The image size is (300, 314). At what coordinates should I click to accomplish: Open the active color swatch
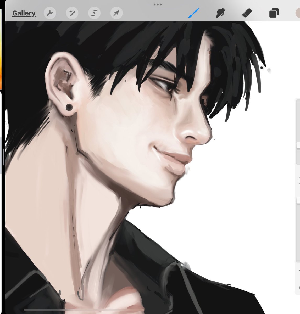(298, 13)
